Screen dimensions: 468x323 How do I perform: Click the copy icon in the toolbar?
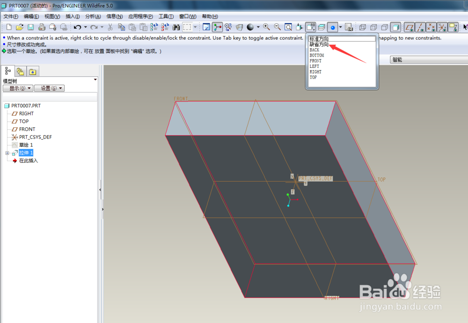click(121, 27)
